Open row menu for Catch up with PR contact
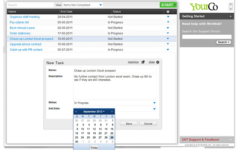 pyautogui.click(x=168, y=49)
